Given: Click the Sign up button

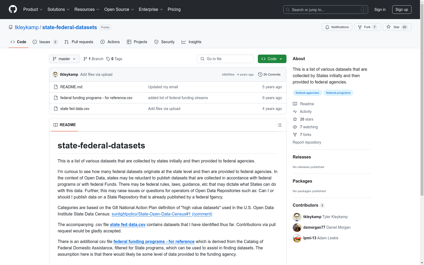Looking at the screenshot, I should coord(402,10).
